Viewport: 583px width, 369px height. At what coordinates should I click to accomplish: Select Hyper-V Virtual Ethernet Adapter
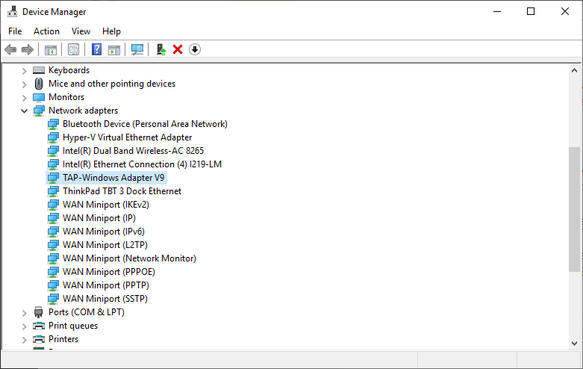point(127,137)
